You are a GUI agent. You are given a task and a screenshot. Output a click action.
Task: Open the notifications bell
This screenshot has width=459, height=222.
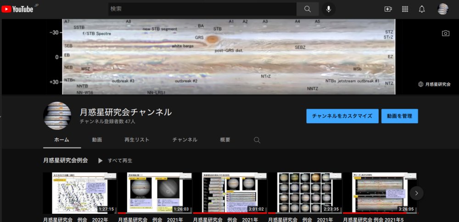pyautogui.click(x=422, y=9)
